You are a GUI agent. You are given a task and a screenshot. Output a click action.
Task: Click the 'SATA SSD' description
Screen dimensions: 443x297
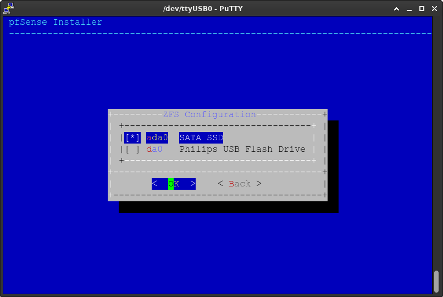201,137
